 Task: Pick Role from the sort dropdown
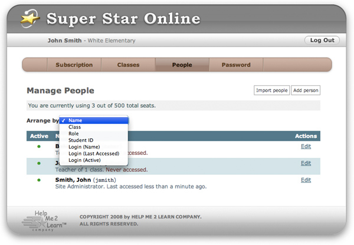(74, 134)
